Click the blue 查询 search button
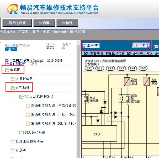This screenshot has height=158, width=159. tap(11, 49)
